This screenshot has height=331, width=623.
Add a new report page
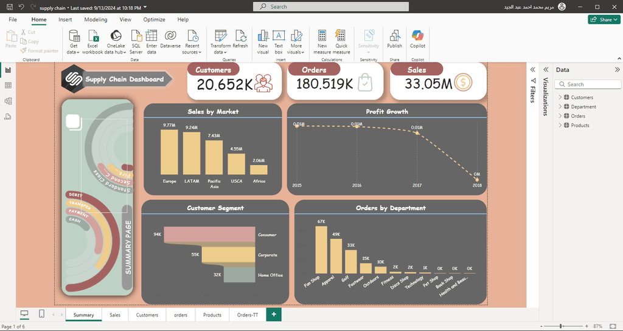click(x=274, y=315)
